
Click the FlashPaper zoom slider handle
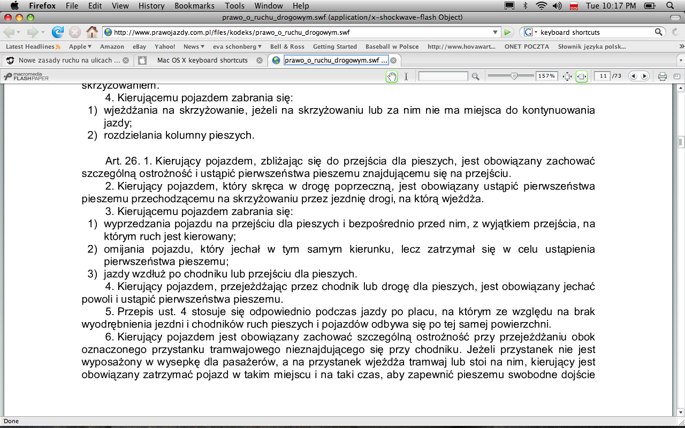514,77
